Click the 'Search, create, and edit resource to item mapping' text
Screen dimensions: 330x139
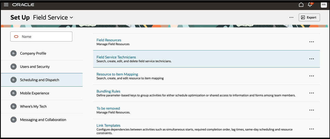pyautogui.click(x=130, y=78)
